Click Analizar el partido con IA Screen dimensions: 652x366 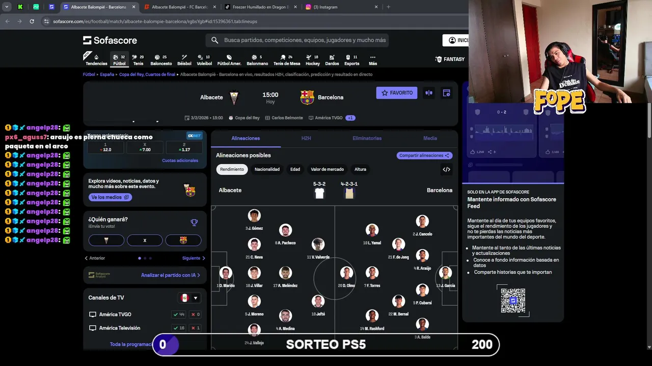[x=170, y=275]
